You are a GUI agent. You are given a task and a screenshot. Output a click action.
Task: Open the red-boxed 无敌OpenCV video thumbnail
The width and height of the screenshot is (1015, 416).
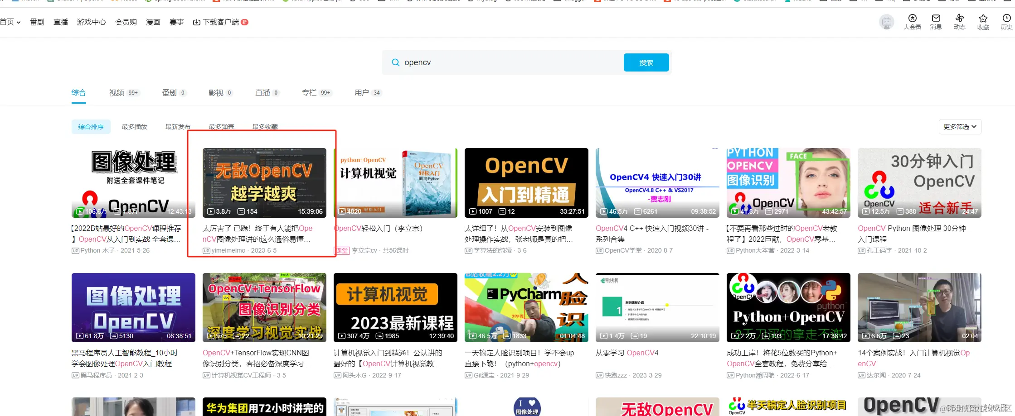[x=264, y=182]
